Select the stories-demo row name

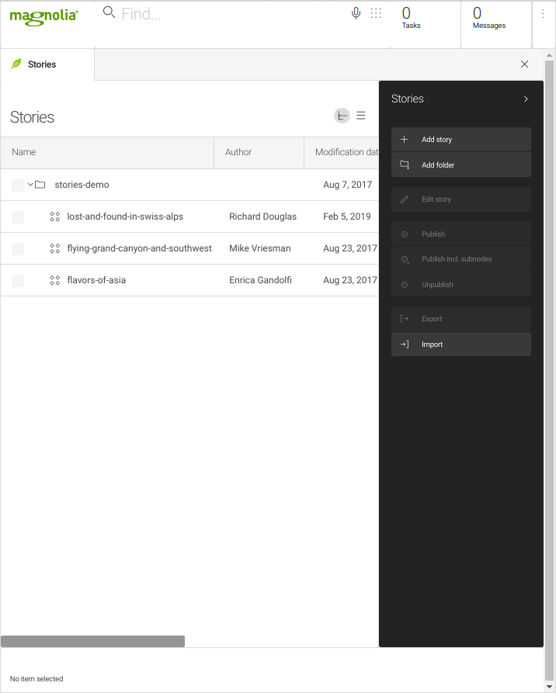click(82, 185)
